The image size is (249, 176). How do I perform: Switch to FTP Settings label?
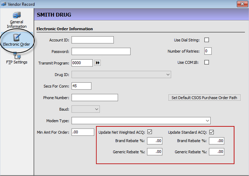coord(17,62)
